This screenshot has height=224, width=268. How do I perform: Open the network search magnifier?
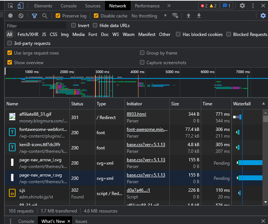click(45, 16)
